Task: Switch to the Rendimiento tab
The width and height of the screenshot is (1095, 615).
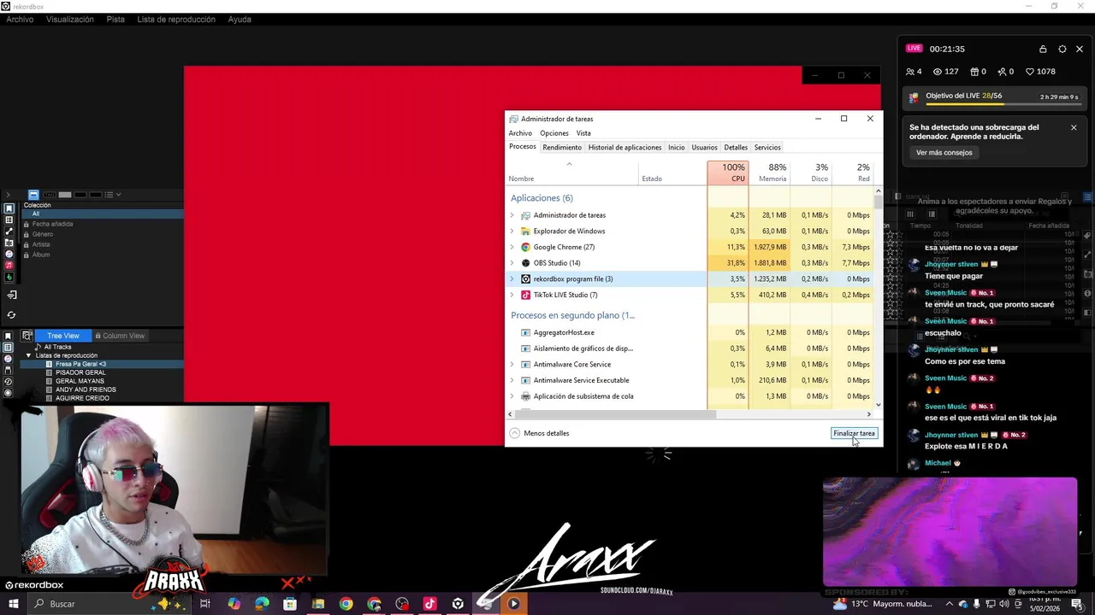Action: [562, 147]
